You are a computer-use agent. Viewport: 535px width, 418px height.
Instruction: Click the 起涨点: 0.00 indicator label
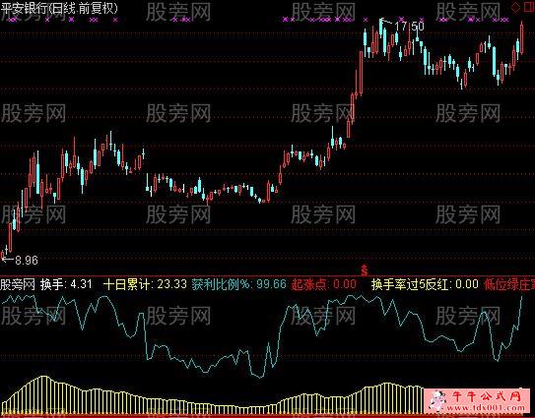click(324, 284)
